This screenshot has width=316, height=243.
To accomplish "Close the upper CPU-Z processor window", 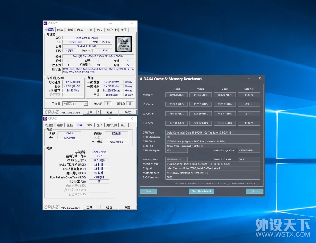I will [132, 23].
